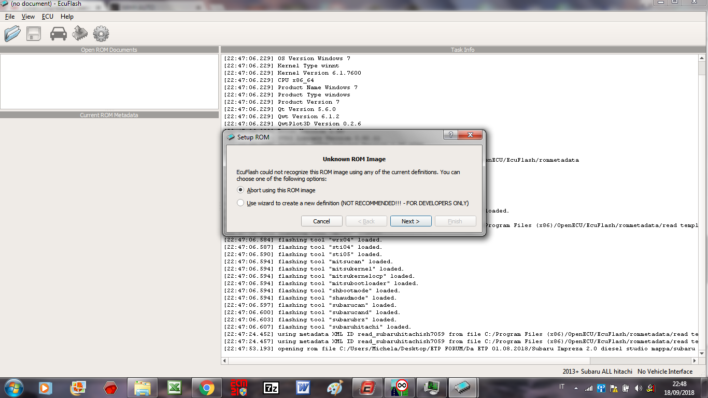Click the log line 'OS Version Windows 7'

[287, 59]
